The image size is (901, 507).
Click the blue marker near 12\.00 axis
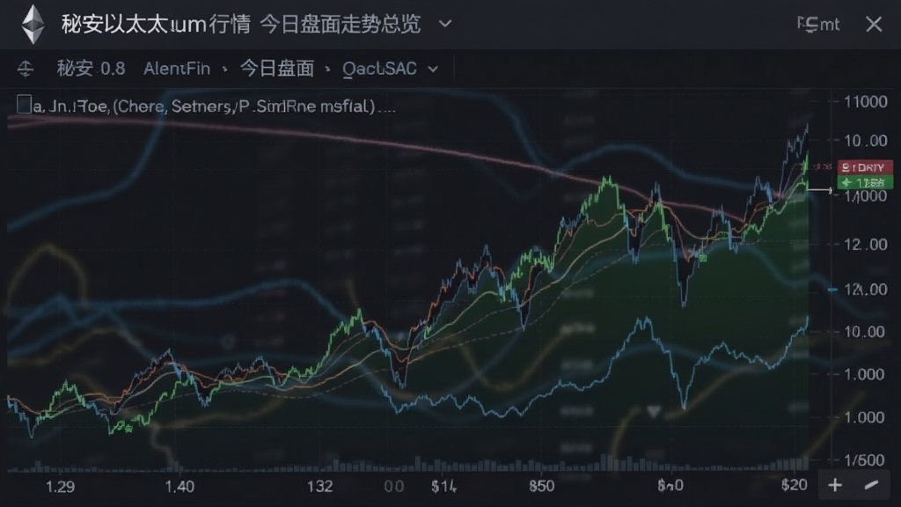pyautogui.click(x=832, y=290)
